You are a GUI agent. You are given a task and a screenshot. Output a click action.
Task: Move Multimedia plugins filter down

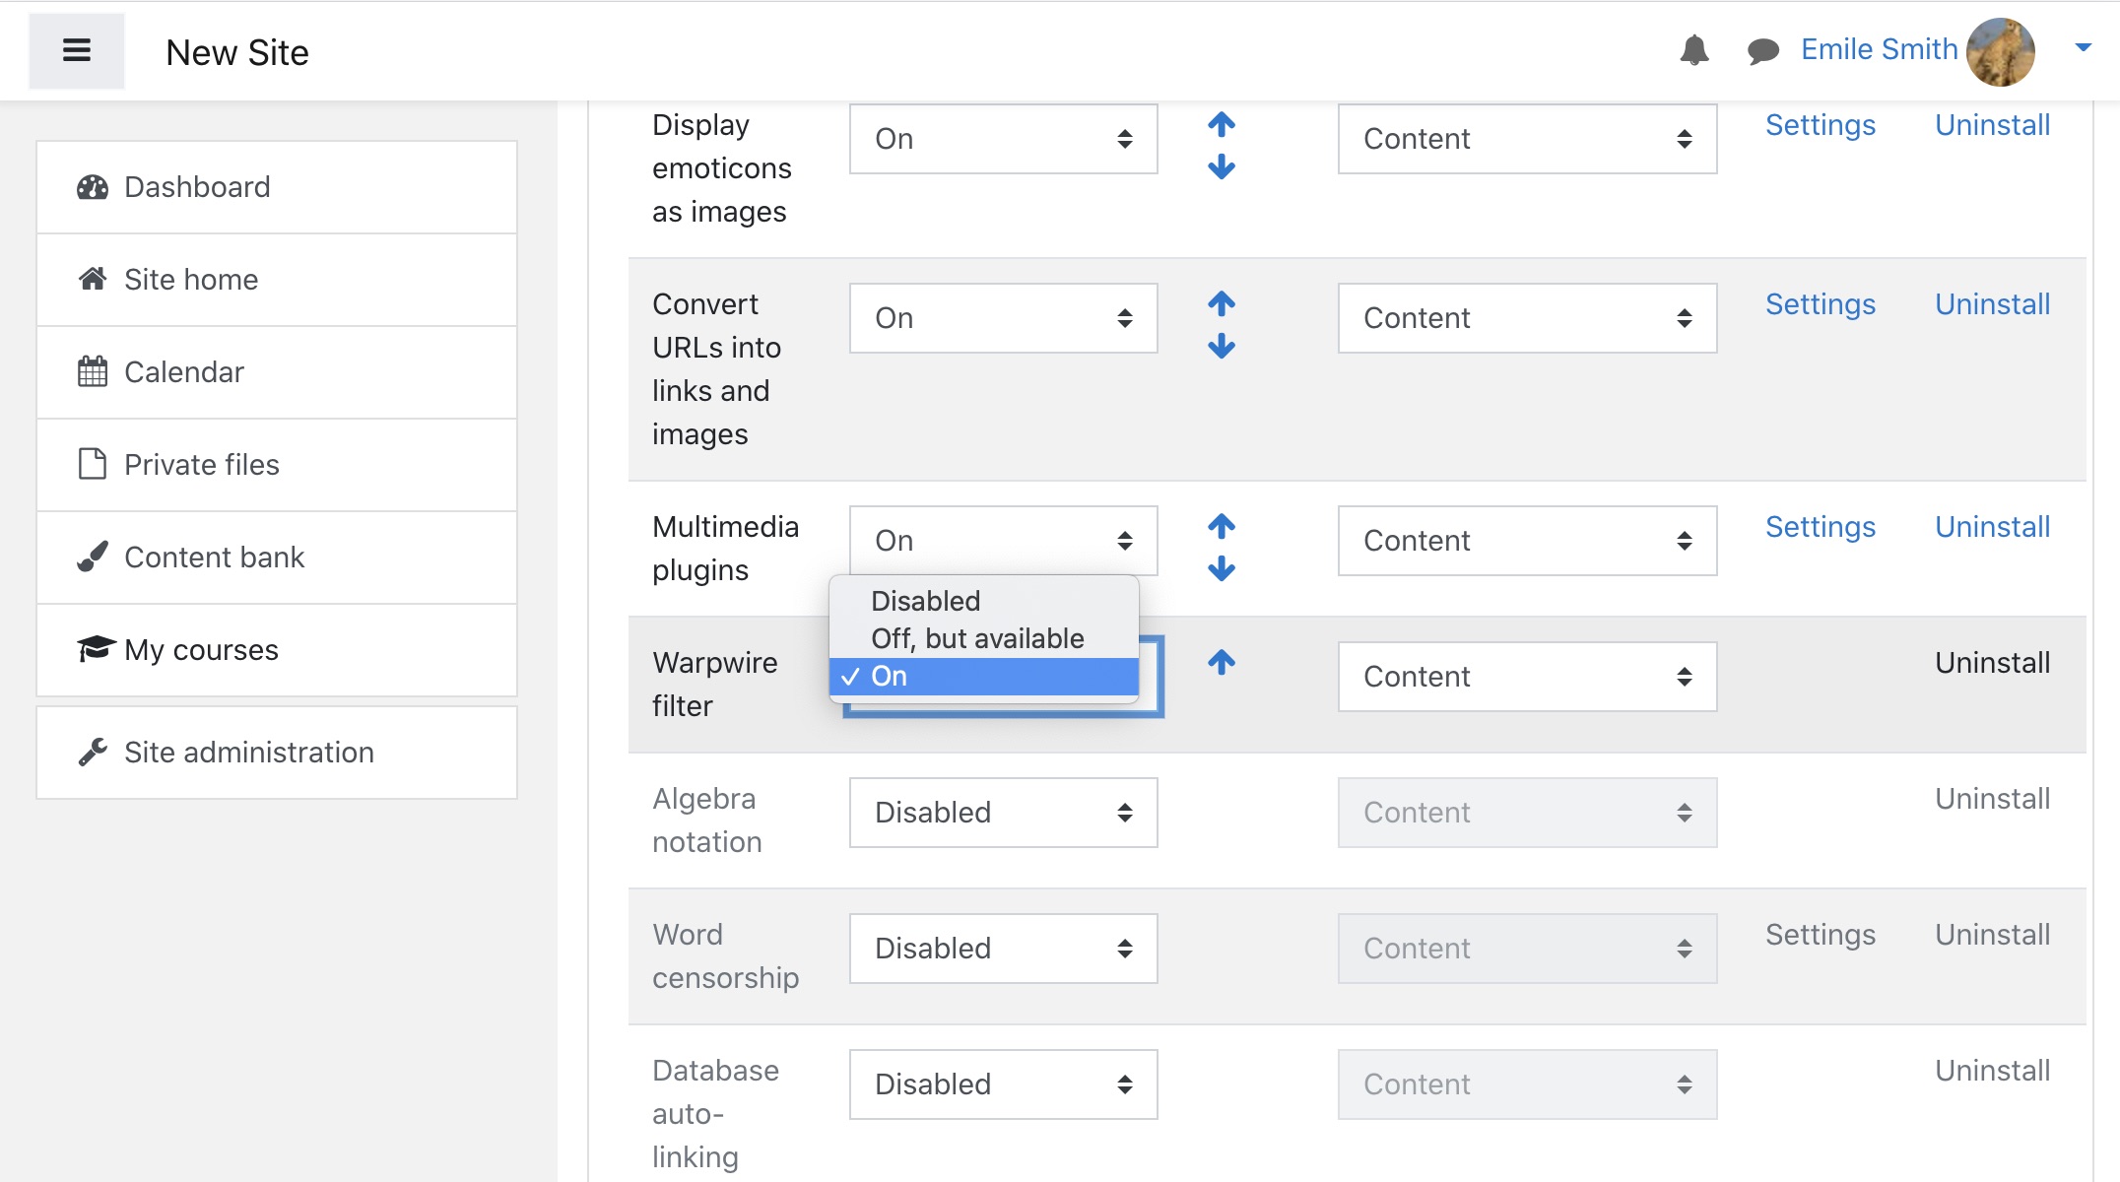click(1222, 568)
